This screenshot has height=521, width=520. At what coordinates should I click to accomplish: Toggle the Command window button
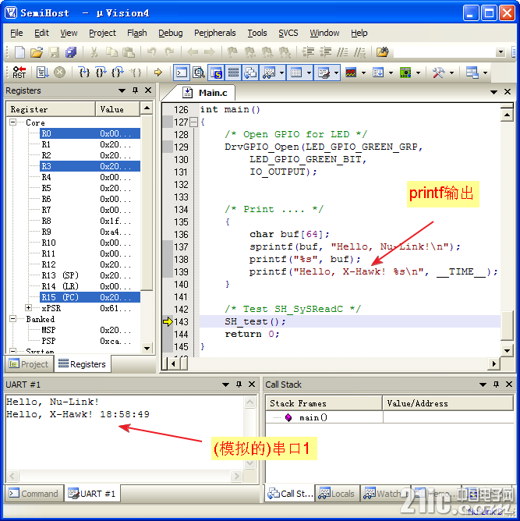coord(182,73)
